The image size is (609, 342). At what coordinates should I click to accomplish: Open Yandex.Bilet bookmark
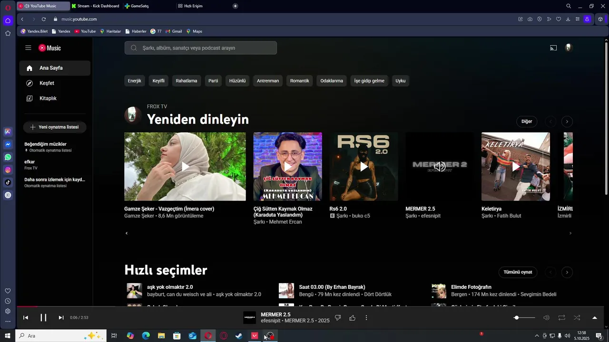tap(34, 31)
